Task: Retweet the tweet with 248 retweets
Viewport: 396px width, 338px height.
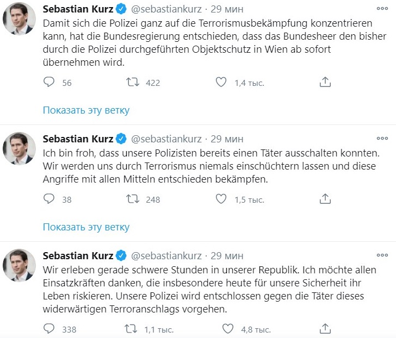Action: pos(132,199)
